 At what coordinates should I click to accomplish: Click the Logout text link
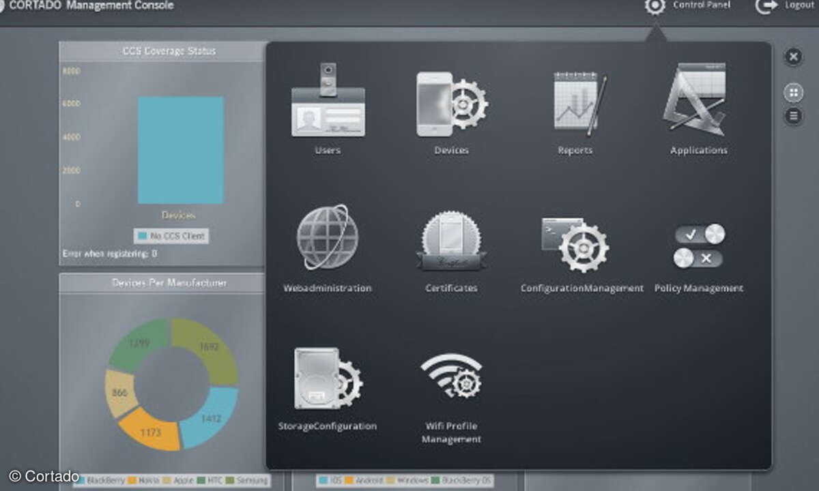coord(799,5)
